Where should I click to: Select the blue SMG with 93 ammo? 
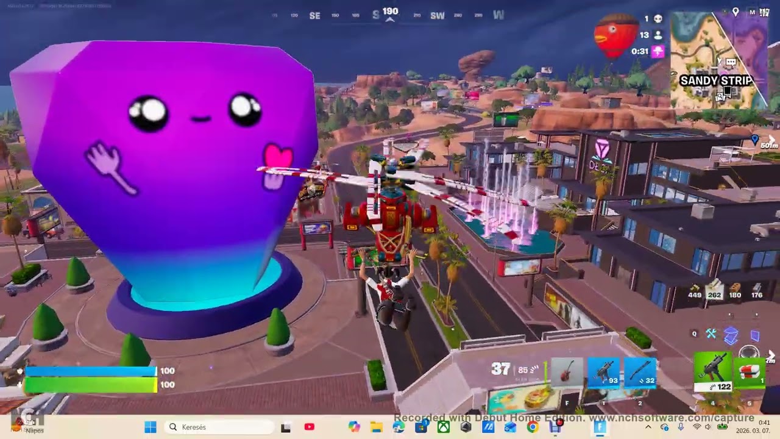coord(603,373)
